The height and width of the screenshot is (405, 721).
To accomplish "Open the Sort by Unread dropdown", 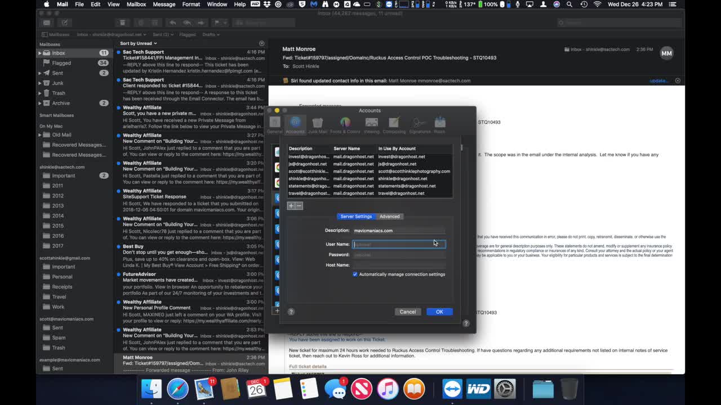I will pos(139,43).
